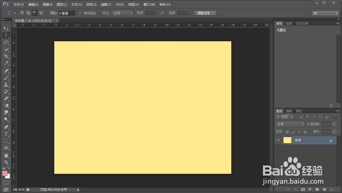Select the Pen tool
Viewport: 342px width, 193px height.
[6, 127]
